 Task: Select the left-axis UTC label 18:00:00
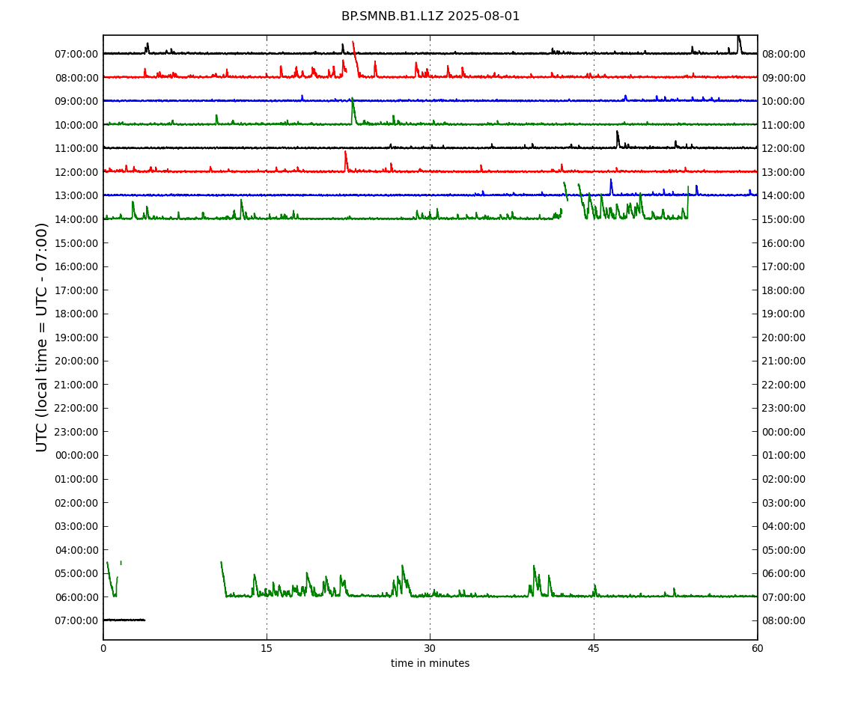pos(76,314)
